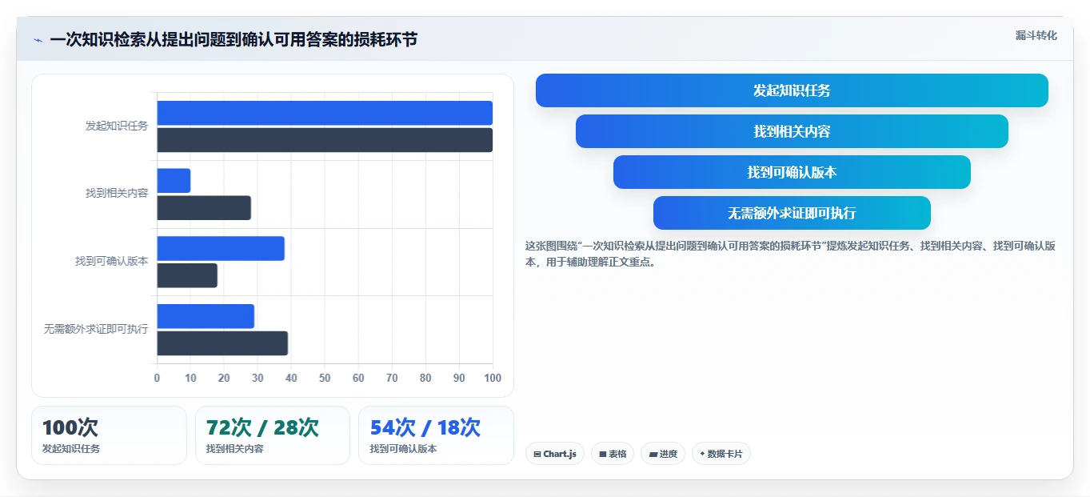The width and height of the screenshot is (1090, 497).
Task: Click the 找到相关内容 funnel stage
Action: (792, 131)
